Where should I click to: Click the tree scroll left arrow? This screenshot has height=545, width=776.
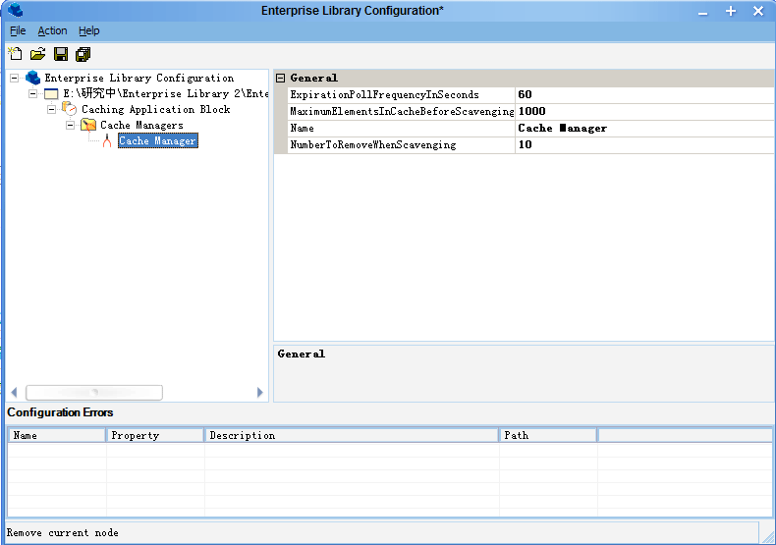[14, 392]
